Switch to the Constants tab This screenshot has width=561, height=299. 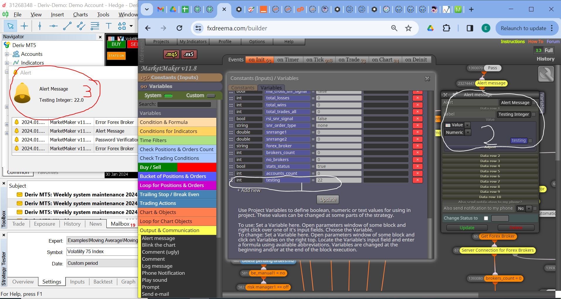pyautogui.click(x=243, y=87)
